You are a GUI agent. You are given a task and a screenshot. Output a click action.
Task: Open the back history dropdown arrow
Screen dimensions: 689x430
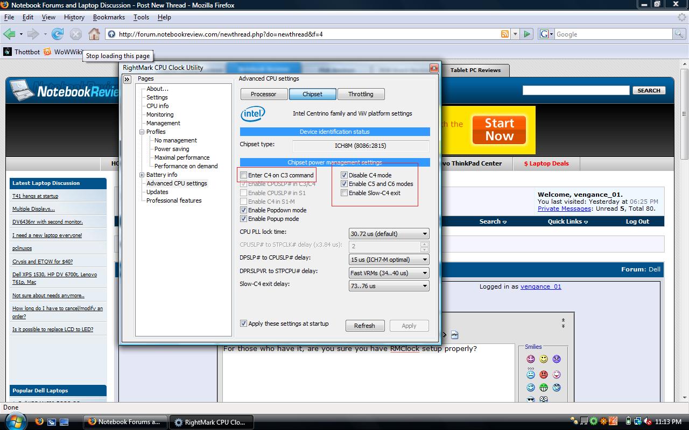tap(21, 34)
